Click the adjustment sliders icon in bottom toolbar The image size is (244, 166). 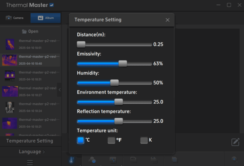click(x=113, y=160)
